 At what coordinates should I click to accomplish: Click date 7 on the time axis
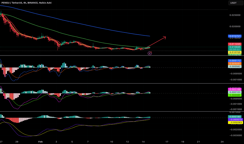pos(88,142)
